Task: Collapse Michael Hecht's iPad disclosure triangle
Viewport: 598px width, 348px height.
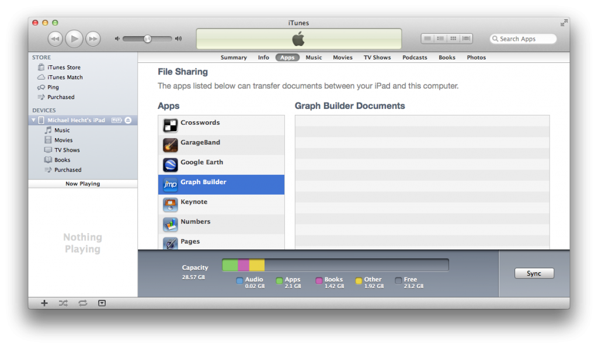Action: point(33,120)
